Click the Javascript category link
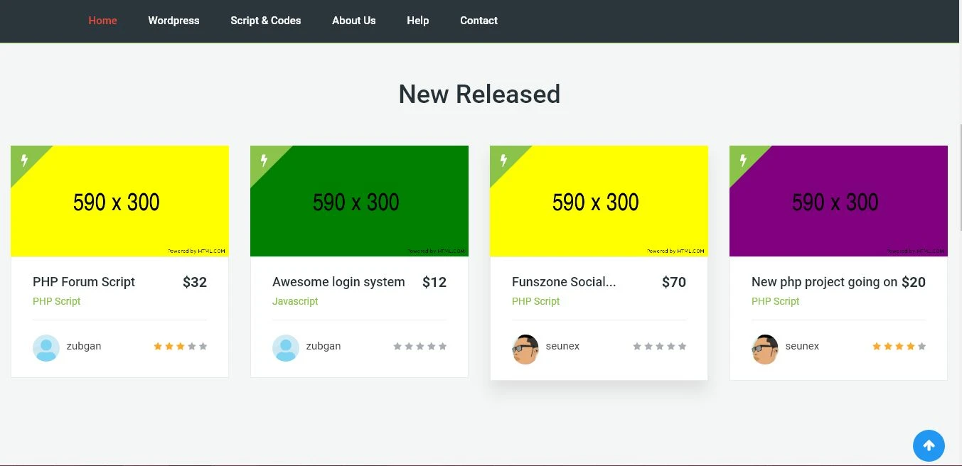This screenshot has height=466, width=962. tap(295, 301)
